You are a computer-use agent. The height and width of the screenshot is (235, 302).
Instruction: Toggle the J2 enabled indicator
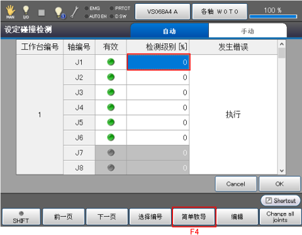coord(111,77)
